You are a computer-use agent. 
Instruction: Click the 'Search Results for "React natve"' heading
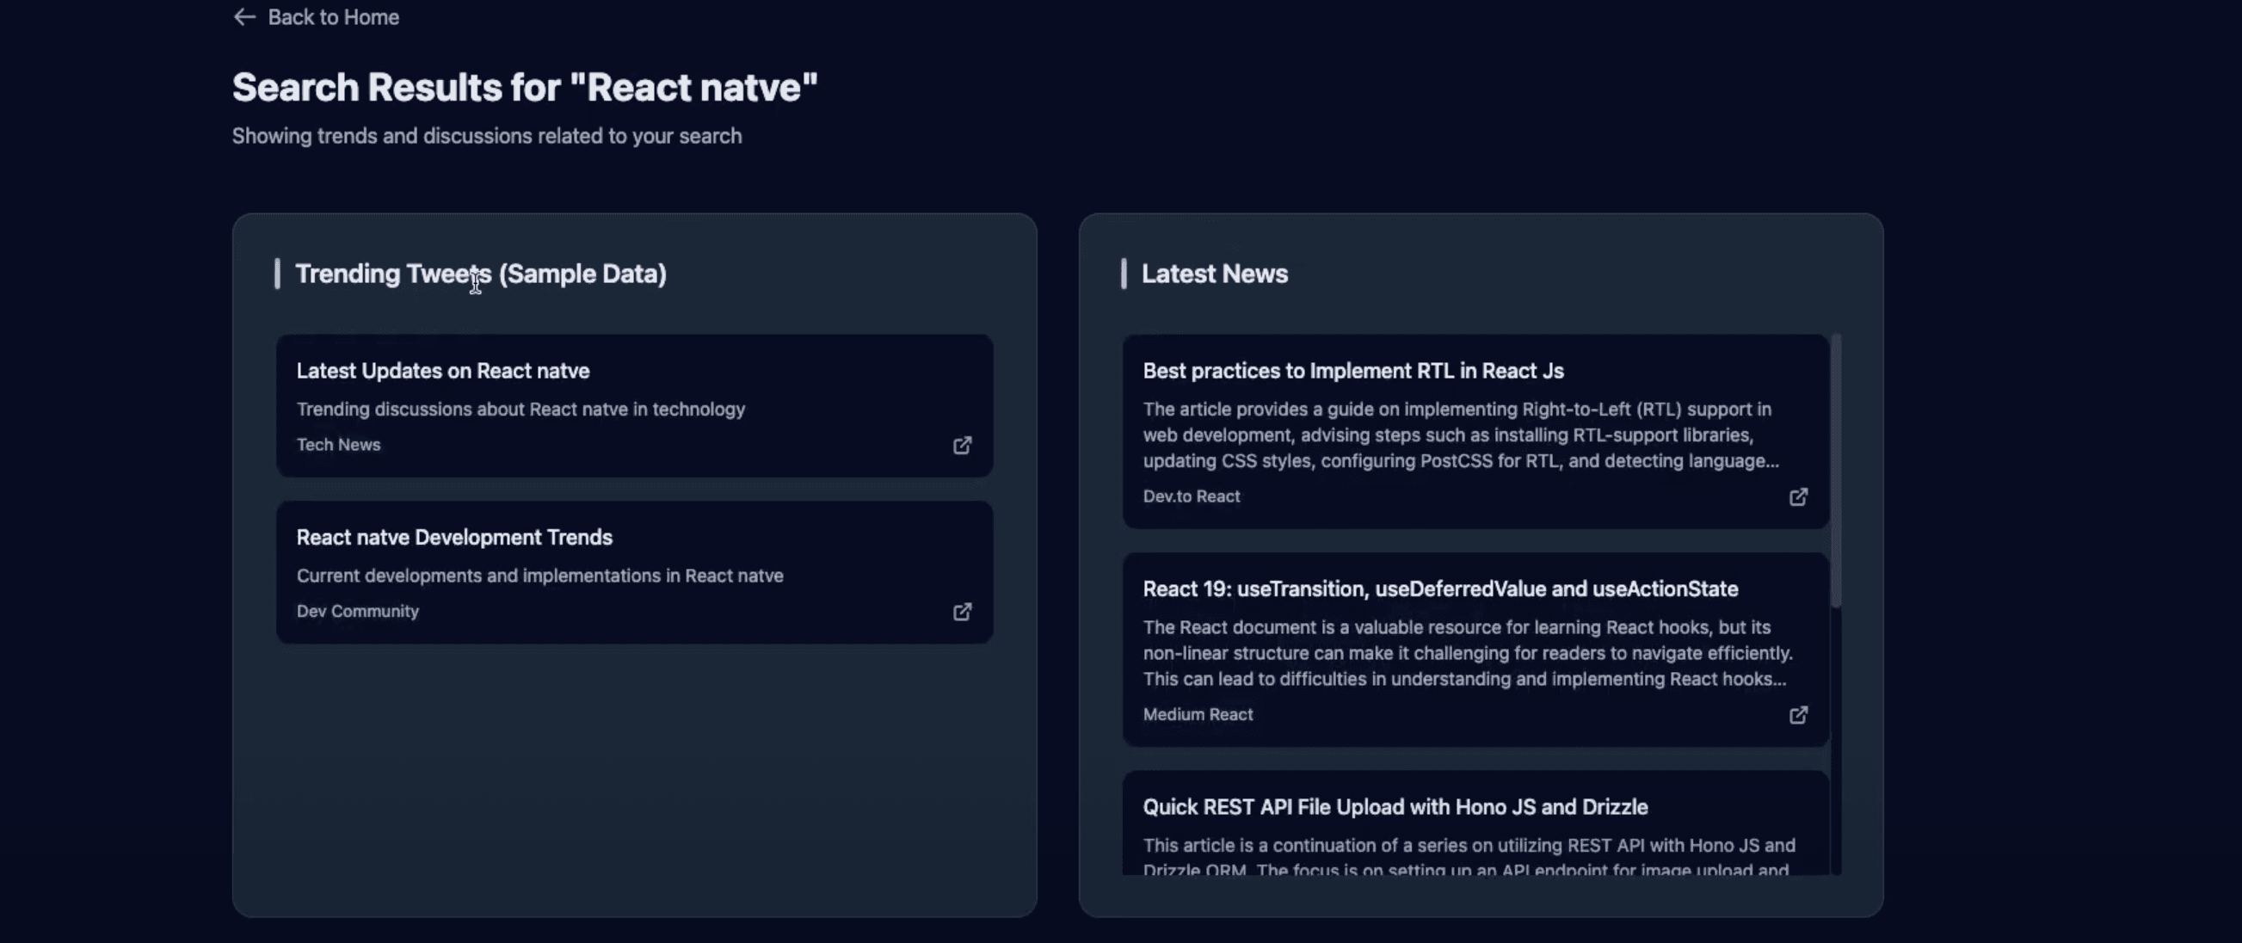(525, 87)
